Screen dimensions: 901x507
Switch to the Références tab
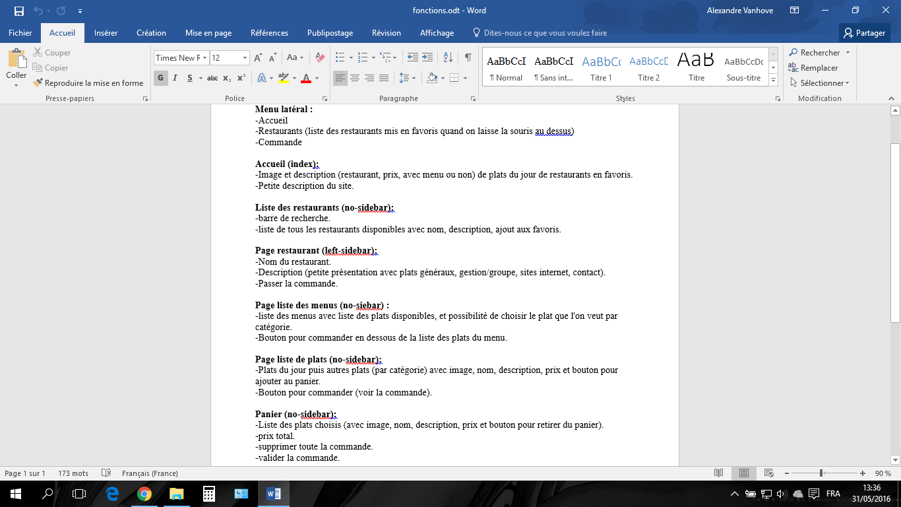coord(269,32)
